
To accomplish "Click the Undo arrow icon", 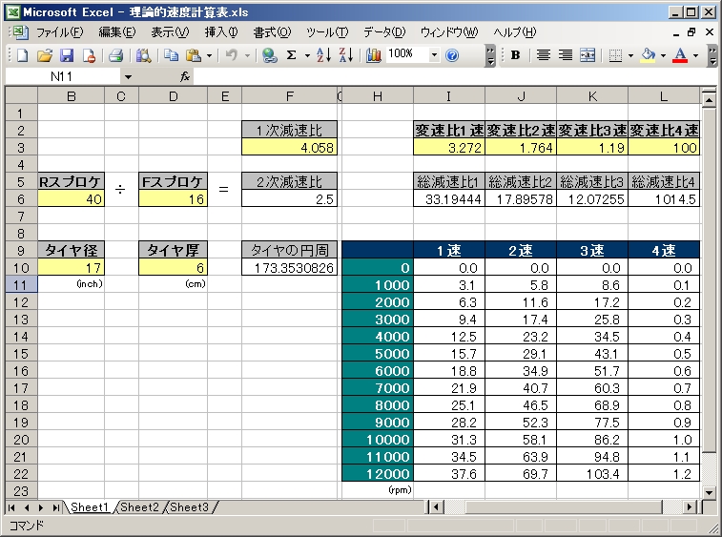I will (x=232, y=55).
